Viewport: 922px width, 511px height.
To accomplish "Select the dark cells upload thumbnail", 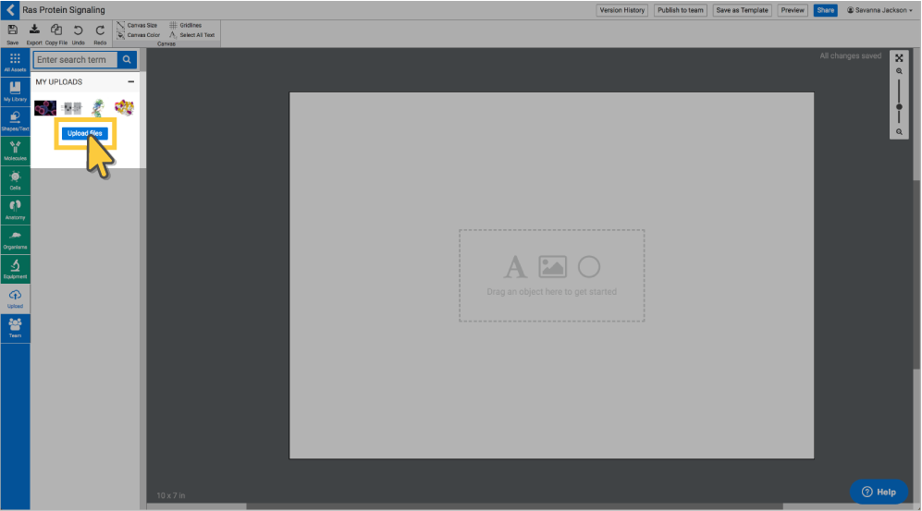I will tap(45, 107).
